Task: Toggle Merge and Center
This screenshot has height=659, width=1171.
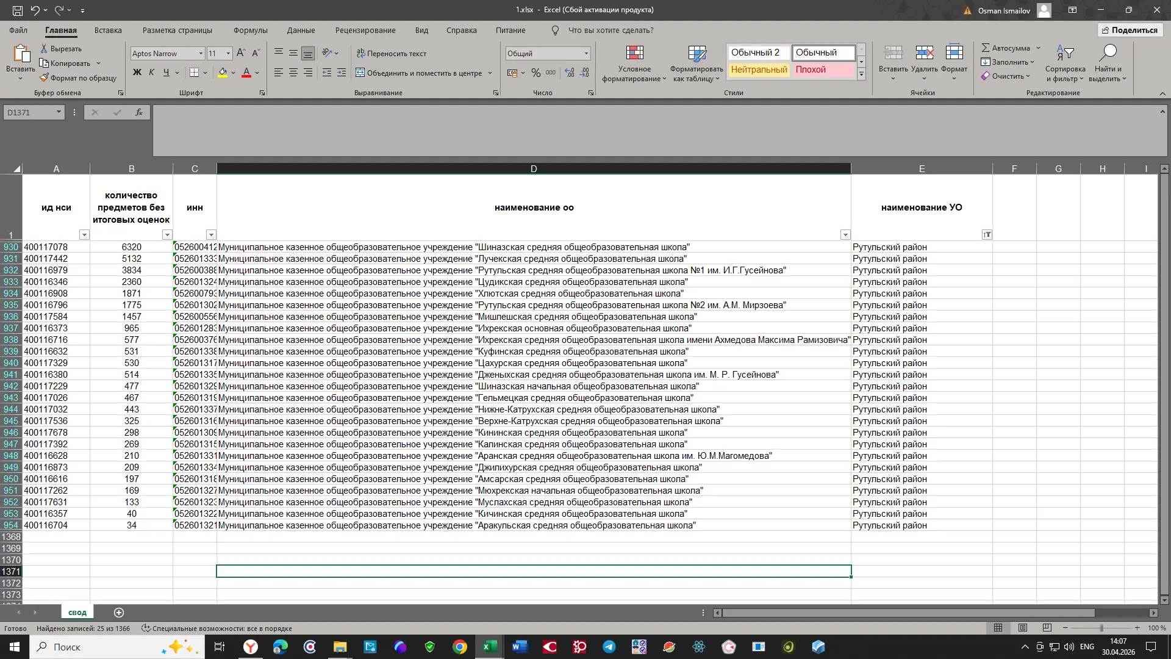Action: tap(420, 73)
